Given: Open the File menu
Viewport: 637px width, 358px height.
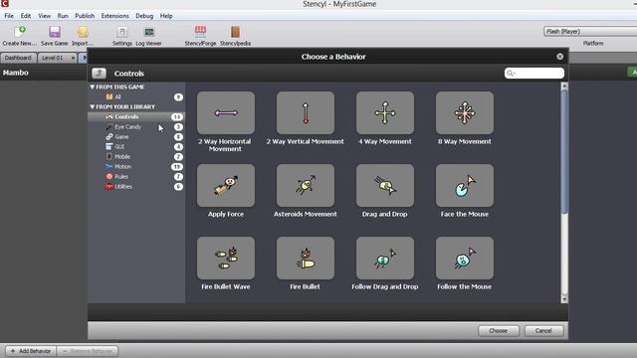Looking at the screenshot, I should (x=9, y=16).
